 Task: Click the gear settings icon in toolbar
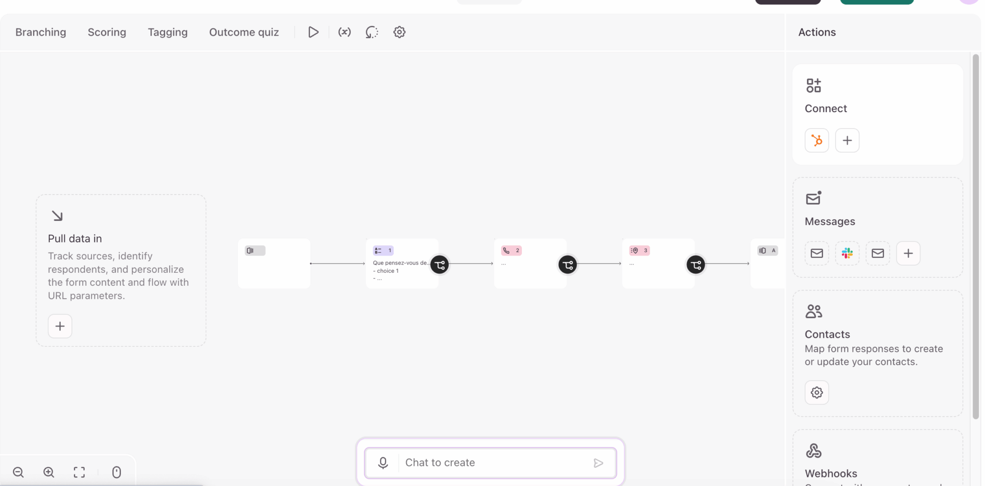pyautogui.click(x=399, y=32)
